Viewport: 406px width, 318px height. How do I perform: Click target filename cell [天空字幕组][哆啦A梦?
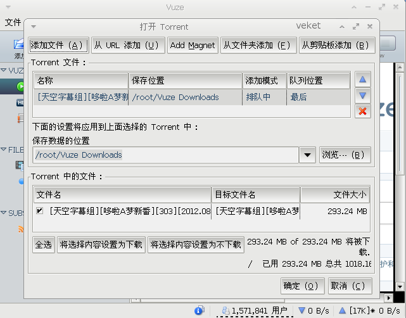point(257,212)
